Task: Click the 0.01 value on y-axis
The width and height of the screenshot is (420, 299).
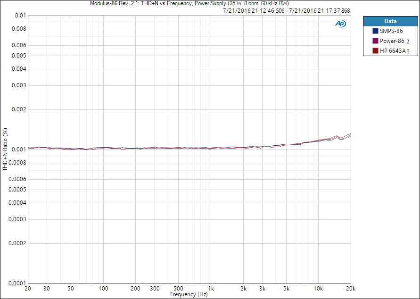Action: [x=20, y=16]
